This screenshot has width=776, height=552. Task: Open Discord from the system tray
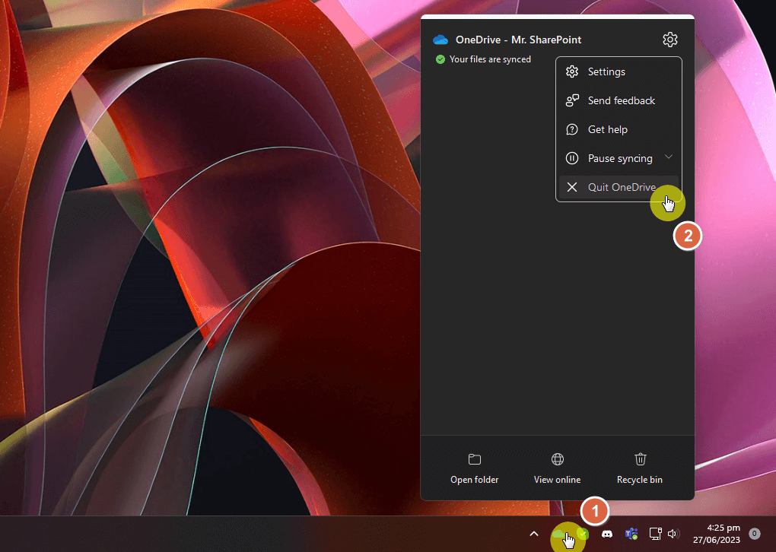coord(607,535)
